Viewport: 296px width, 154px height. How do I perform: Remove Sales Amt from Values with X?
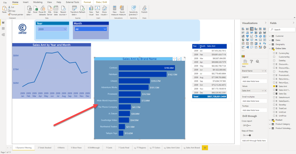265,91
